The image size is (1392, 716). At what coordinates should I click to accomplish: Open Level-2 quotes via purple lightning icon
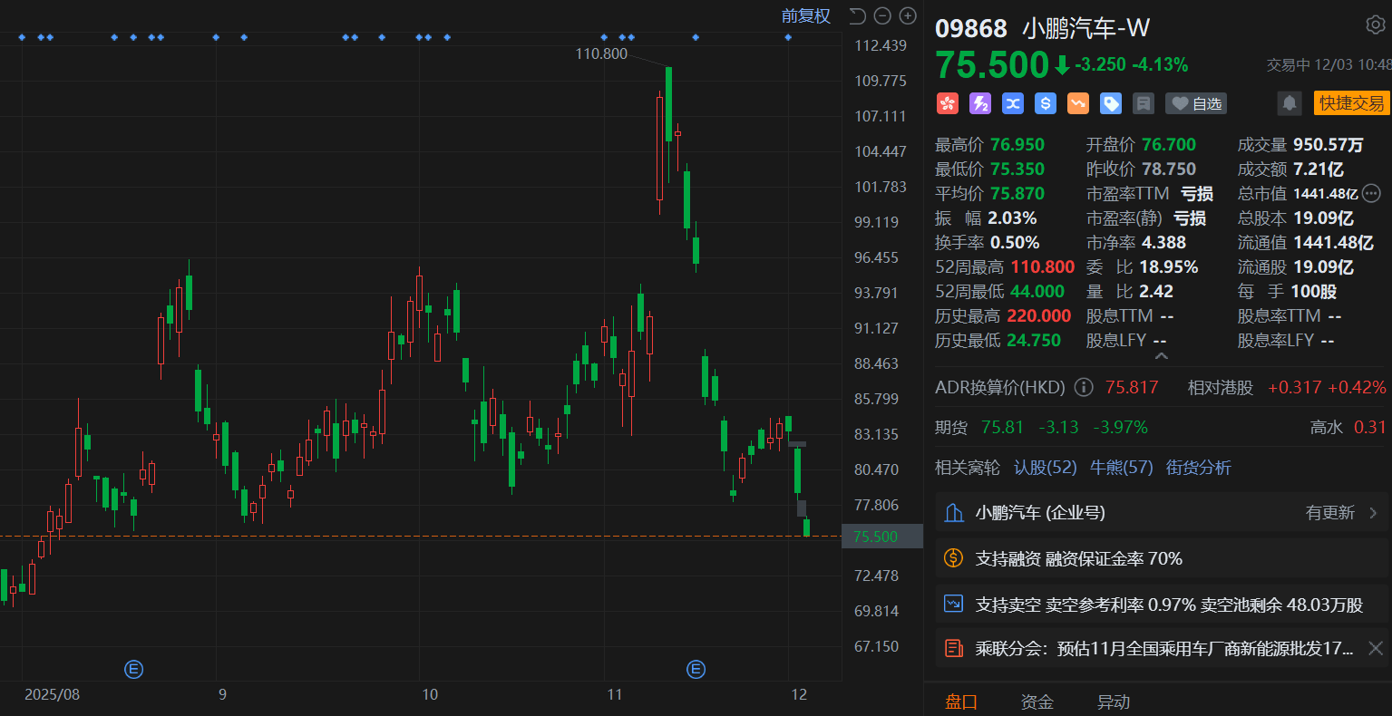coord(979,103)
